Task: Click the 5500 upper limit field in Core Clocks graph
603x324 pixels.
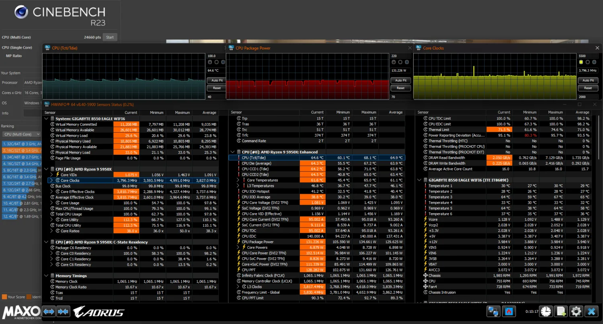Action: tap(588, 56)
